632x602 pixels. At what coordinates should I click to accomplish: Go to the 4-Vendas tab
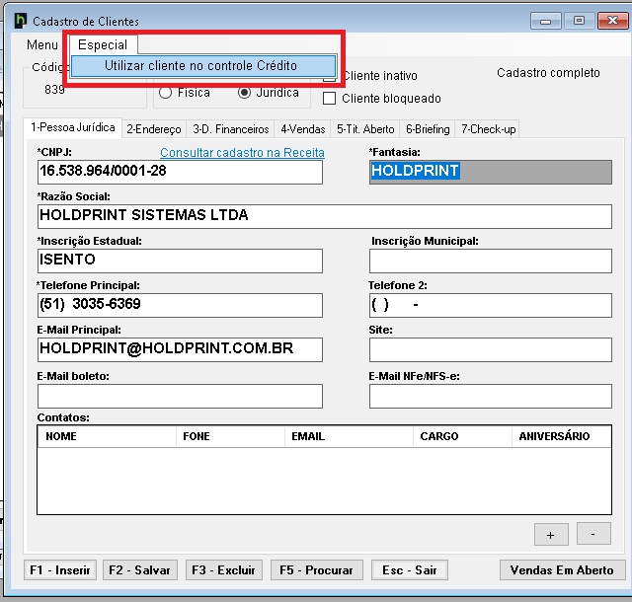(303, 129)
